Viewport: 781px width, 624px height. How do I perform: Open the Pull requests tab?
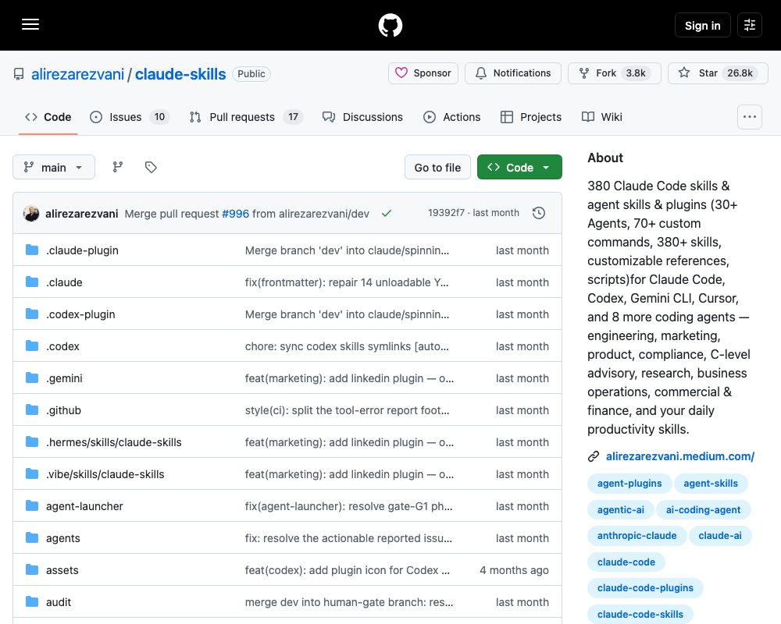(247, 117)
